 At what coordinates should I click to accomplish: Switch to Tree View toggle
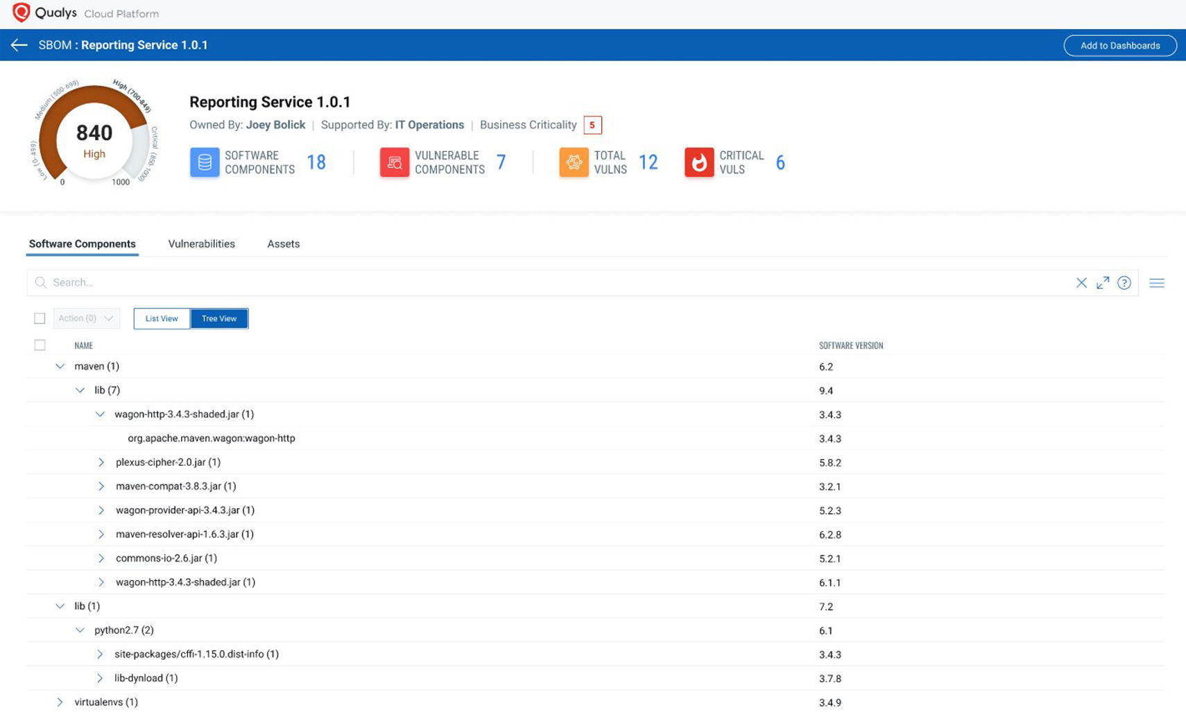coord(219,319)
